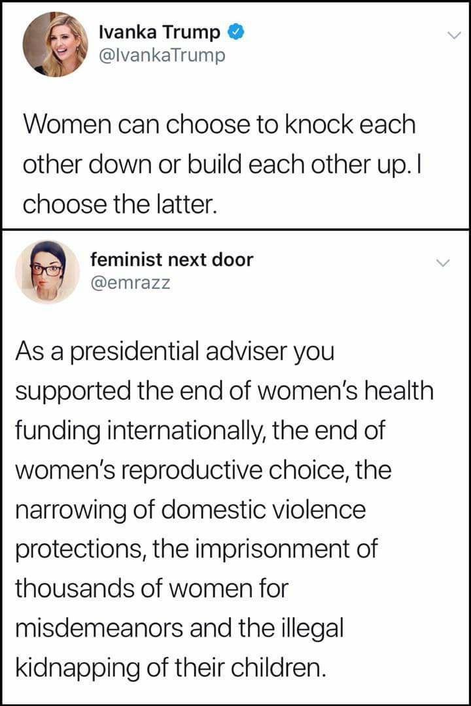The height and width of the screenshot is (706, 471).
Task: Click the line "Women can choose to knock each"
Action: point(219,125)
